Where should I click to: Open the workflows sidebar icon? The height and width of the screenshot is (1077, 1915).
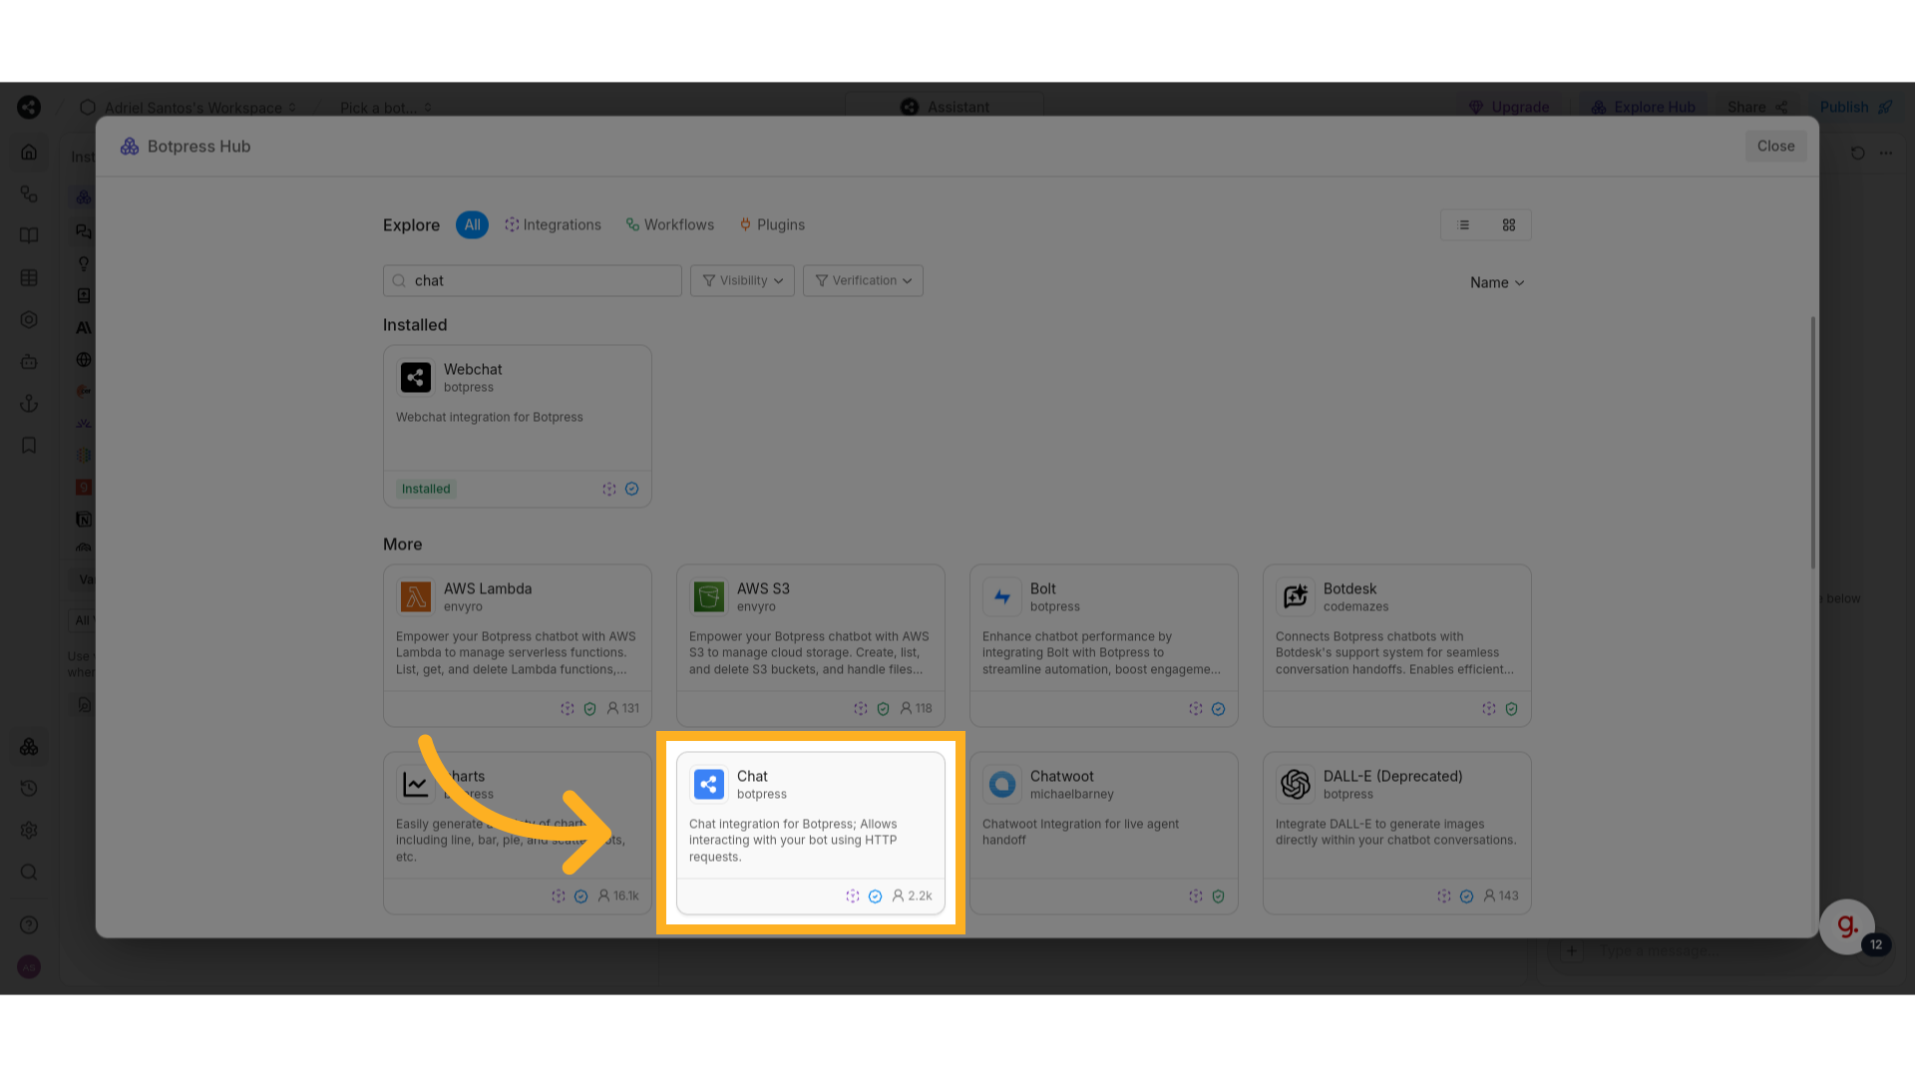29,193
